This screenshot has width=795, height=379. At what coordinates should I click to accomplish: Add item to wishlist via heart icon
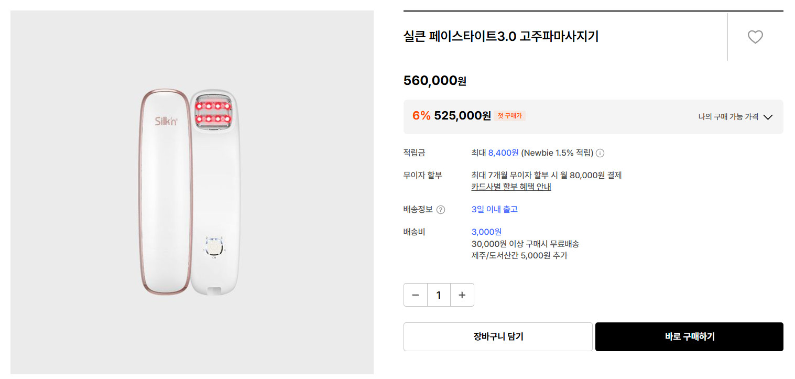click(755, 37)
